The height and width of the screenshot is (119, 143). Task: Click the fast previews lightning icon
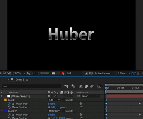pyautogui.click(x=139, y=73)
